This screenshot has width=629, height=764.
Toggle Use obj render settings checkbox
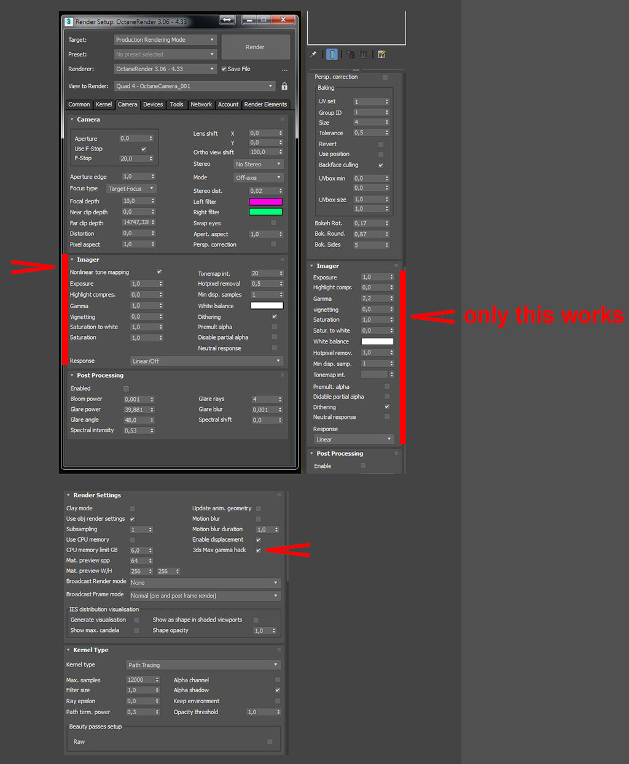coord(132,519)
